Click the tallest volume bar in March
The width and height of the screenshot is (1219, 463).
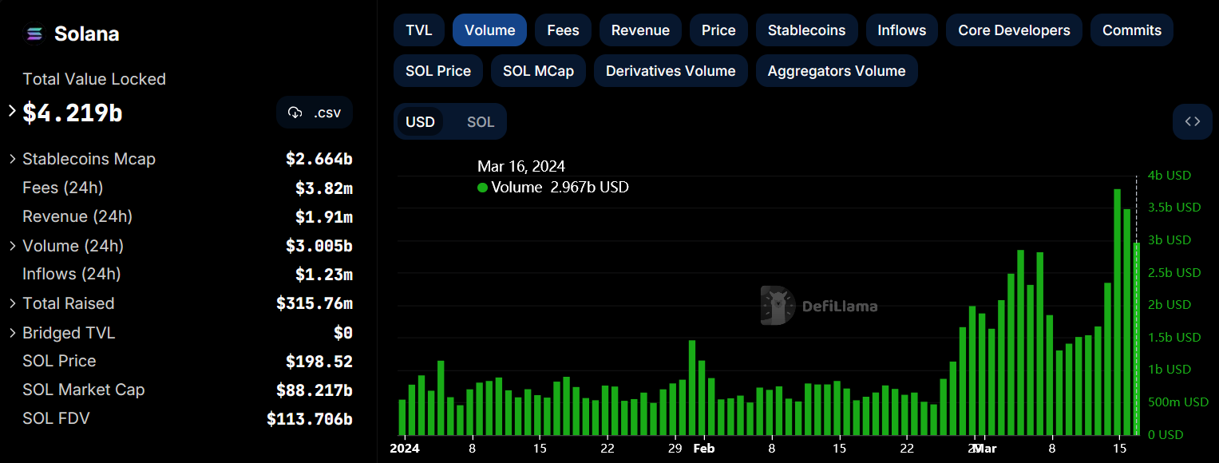coord(1117,311)
